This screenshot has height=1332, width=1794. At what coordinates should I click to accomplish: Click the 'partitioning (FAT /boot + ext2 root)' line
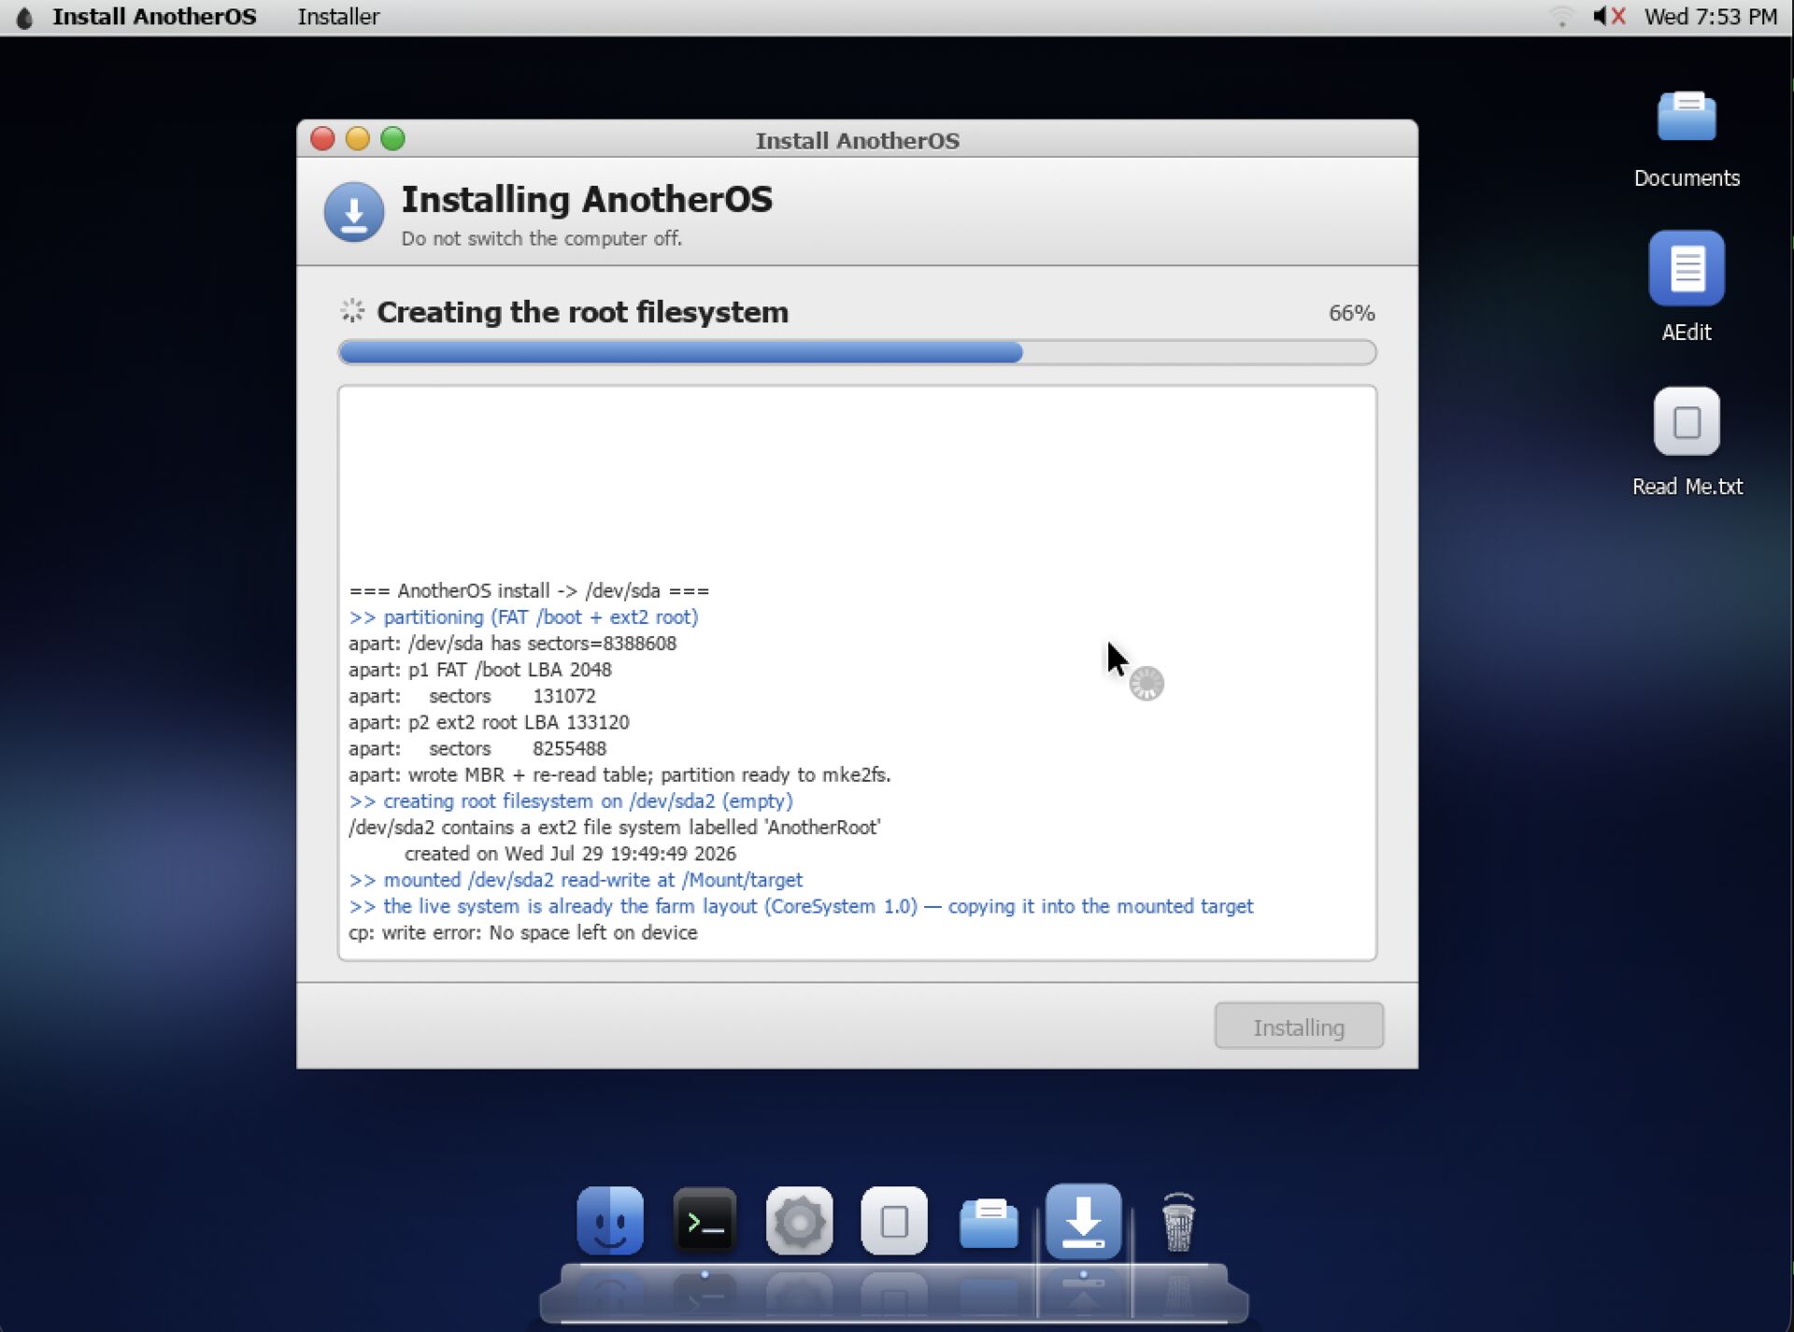[x=523, y=617]
